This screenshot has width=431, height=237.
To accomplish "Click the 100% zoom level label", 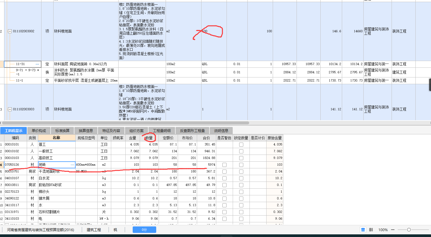I will point(383,230).
